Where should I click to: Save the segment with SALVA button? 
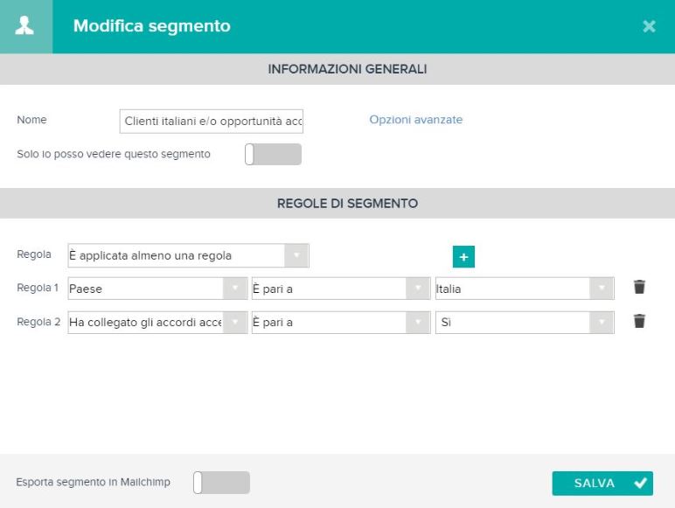602,483
